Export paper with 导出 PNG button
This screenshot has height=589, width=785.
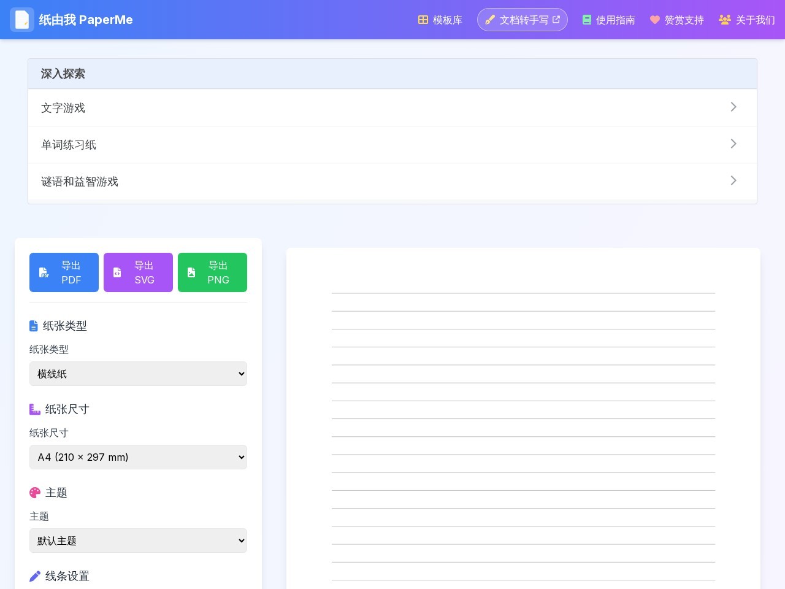(212, 272)
